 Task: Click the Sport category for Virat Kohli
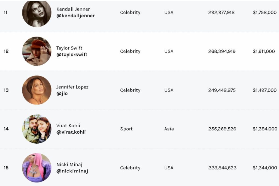[x=126, y=129]
